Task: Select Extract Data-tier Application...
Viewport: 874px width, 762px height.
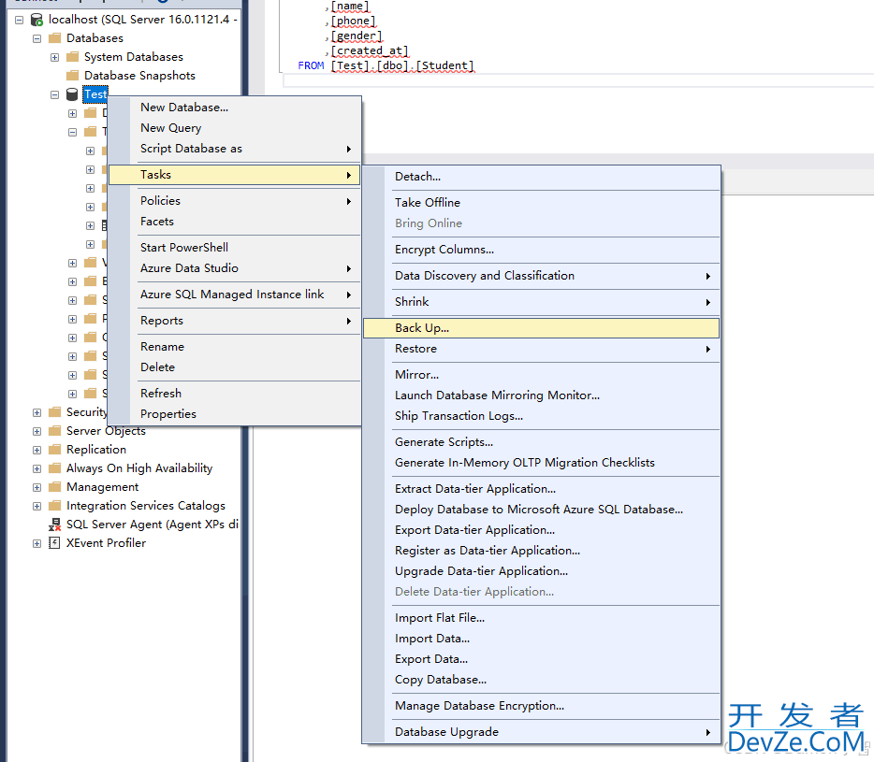Action: tap(541, 489)
